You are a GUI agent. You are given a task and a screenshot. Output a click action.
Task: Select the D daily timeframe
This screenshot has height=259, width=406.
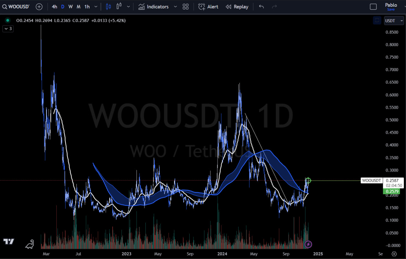pyautogui.click(x=63, y=6)
